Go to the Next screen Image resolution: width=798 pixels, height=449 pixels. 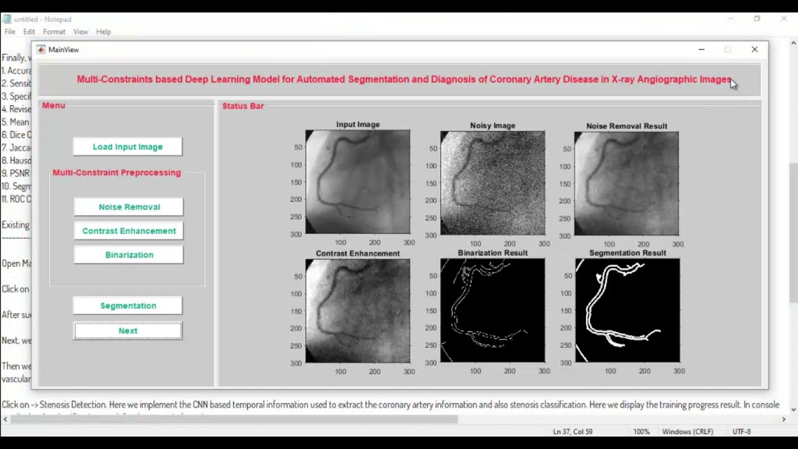tap(128, 331)
